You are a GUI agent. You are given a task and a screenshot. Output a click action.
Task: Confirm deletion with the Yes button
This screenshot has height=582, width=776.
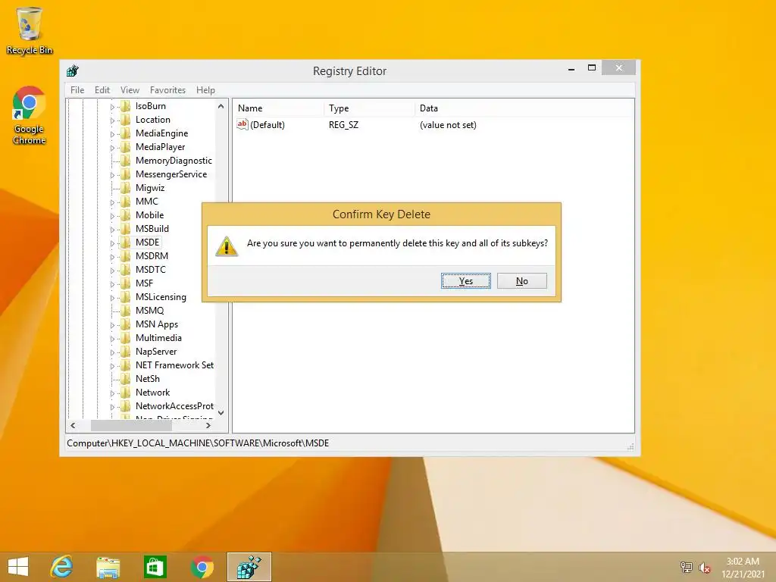pyautogui.click(x=466, y=280)
